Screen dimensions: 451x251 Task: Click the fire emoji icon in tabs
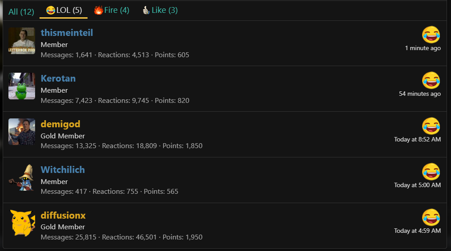(98, 10)
